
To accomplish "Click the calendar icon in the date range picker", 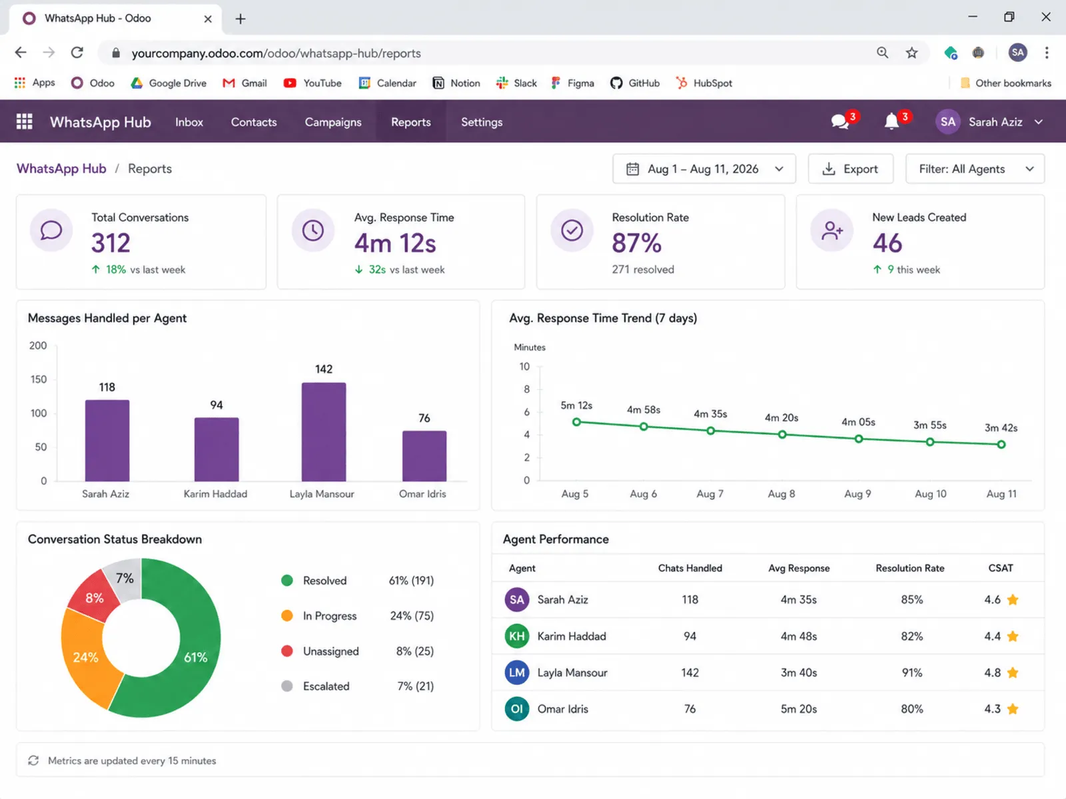I will click(x=633, y=169).
